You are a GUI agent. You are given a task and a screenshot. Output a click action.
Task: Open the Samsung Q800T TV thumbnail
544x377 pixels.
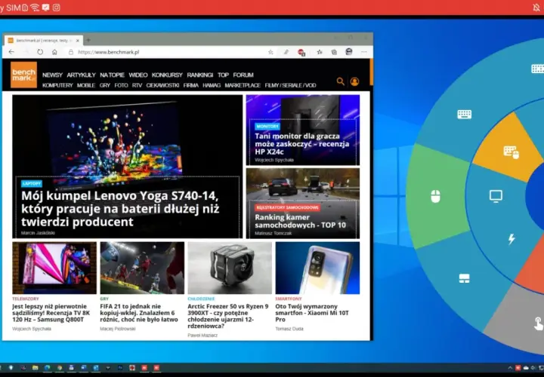[54, 268]
